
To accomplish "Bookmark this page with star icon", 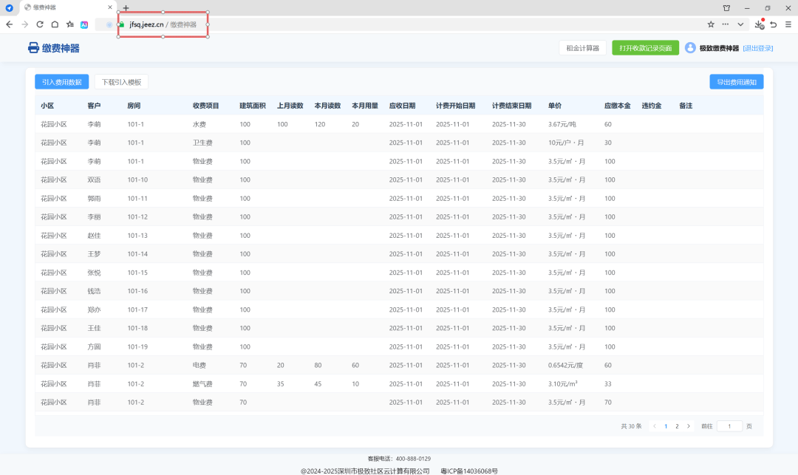I will 711,24.
